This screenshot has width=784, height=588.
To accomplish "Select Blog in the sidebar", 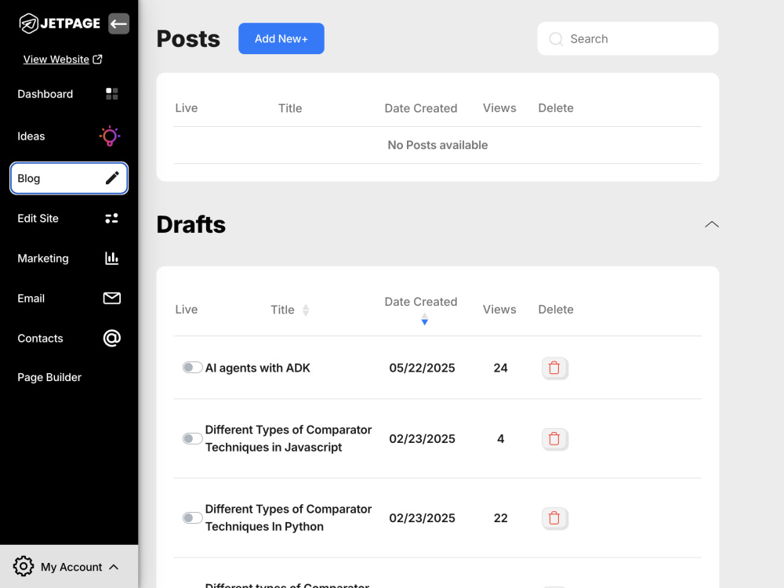I will click(x=69, y=178).
